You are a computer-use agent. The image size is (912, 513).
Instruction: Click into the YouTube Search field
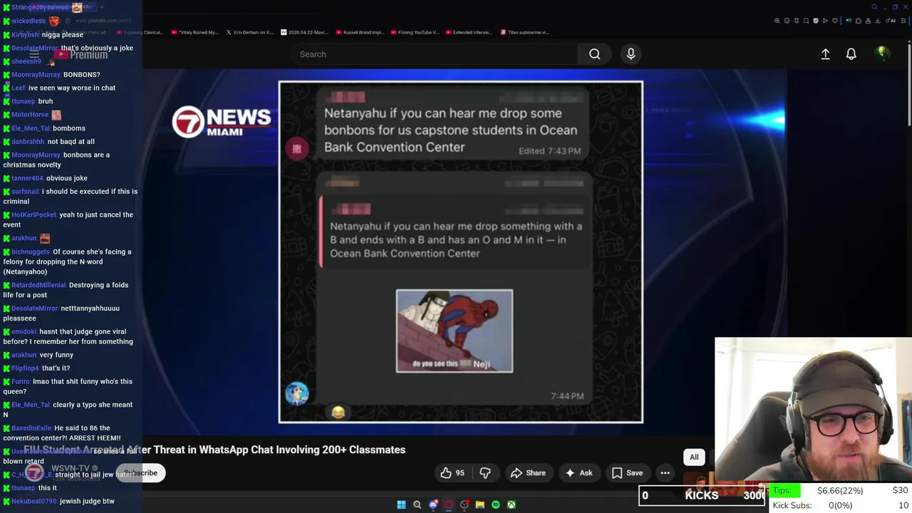435,54
